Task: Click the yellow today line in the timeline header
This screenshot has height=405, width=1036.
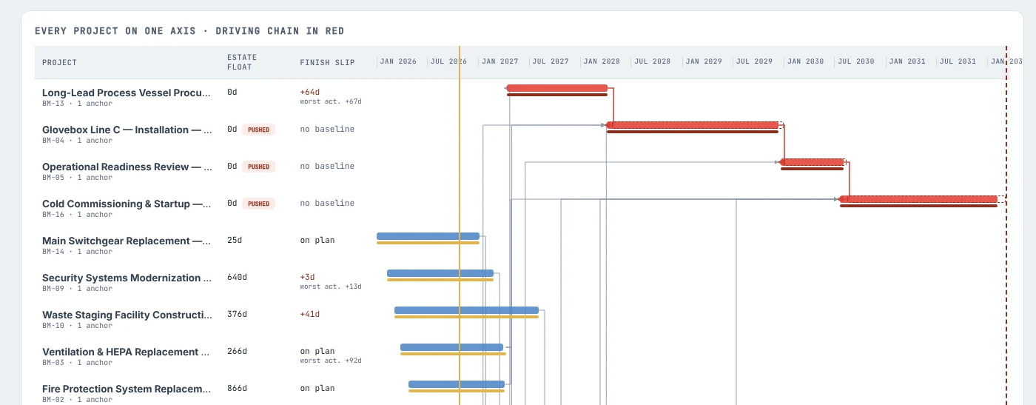Action: (460, 62)
